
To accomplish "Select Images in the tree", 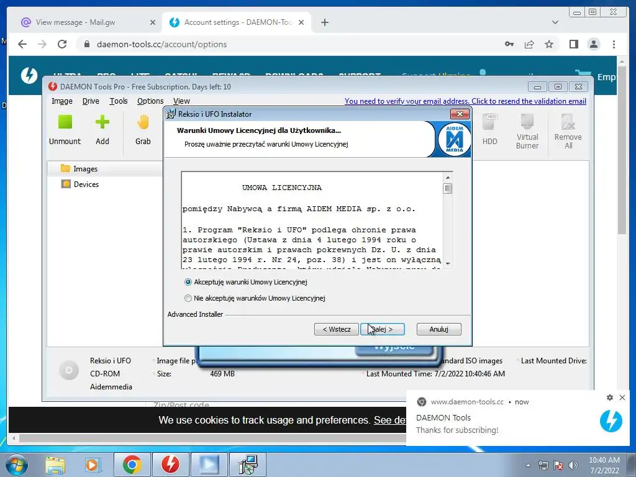I will tap(85, 169).
